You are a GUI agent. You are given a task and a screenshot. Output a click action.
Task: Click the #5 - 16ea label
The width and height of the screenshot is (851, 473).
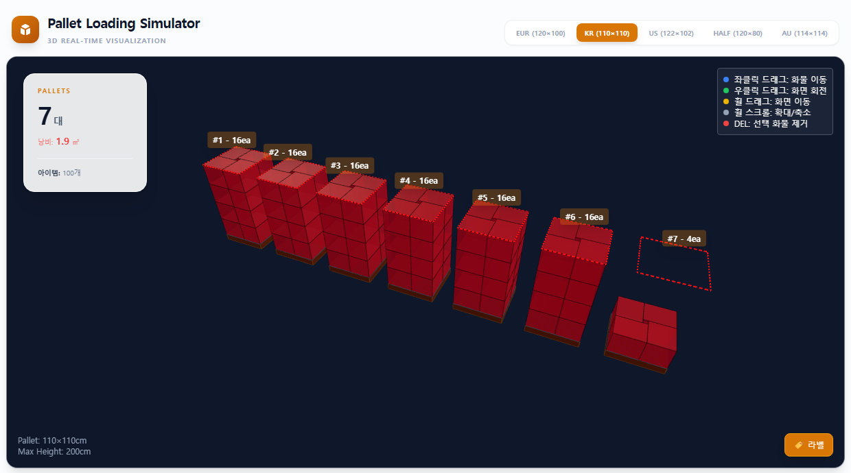496,197
